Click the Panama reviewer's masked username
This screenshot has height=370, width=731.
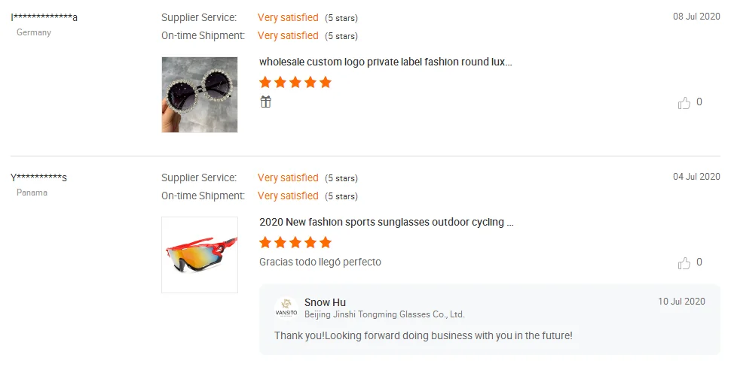tap(39, 178)
